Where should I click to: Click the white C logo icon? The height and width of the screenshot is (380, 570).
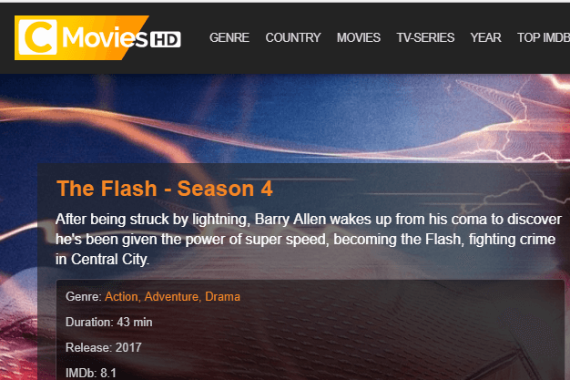pos(38,37)
